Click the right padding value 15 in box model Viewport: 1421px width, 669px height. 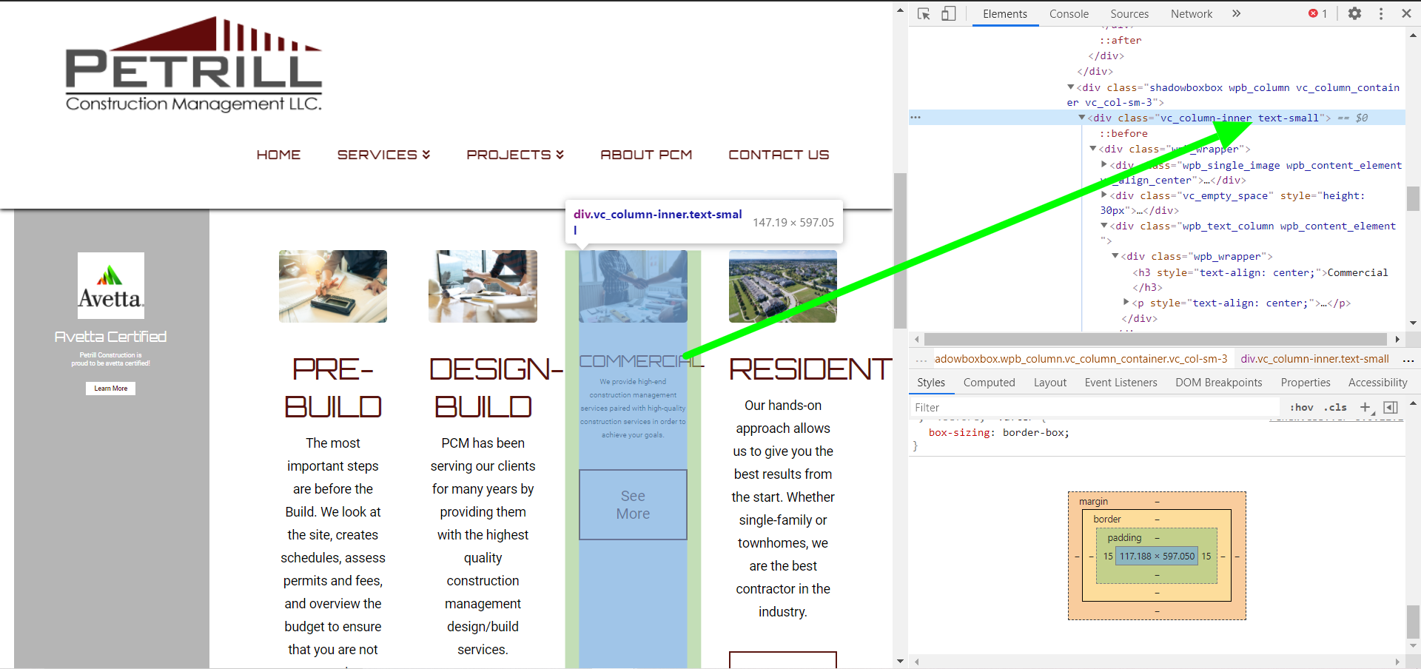1206,557
